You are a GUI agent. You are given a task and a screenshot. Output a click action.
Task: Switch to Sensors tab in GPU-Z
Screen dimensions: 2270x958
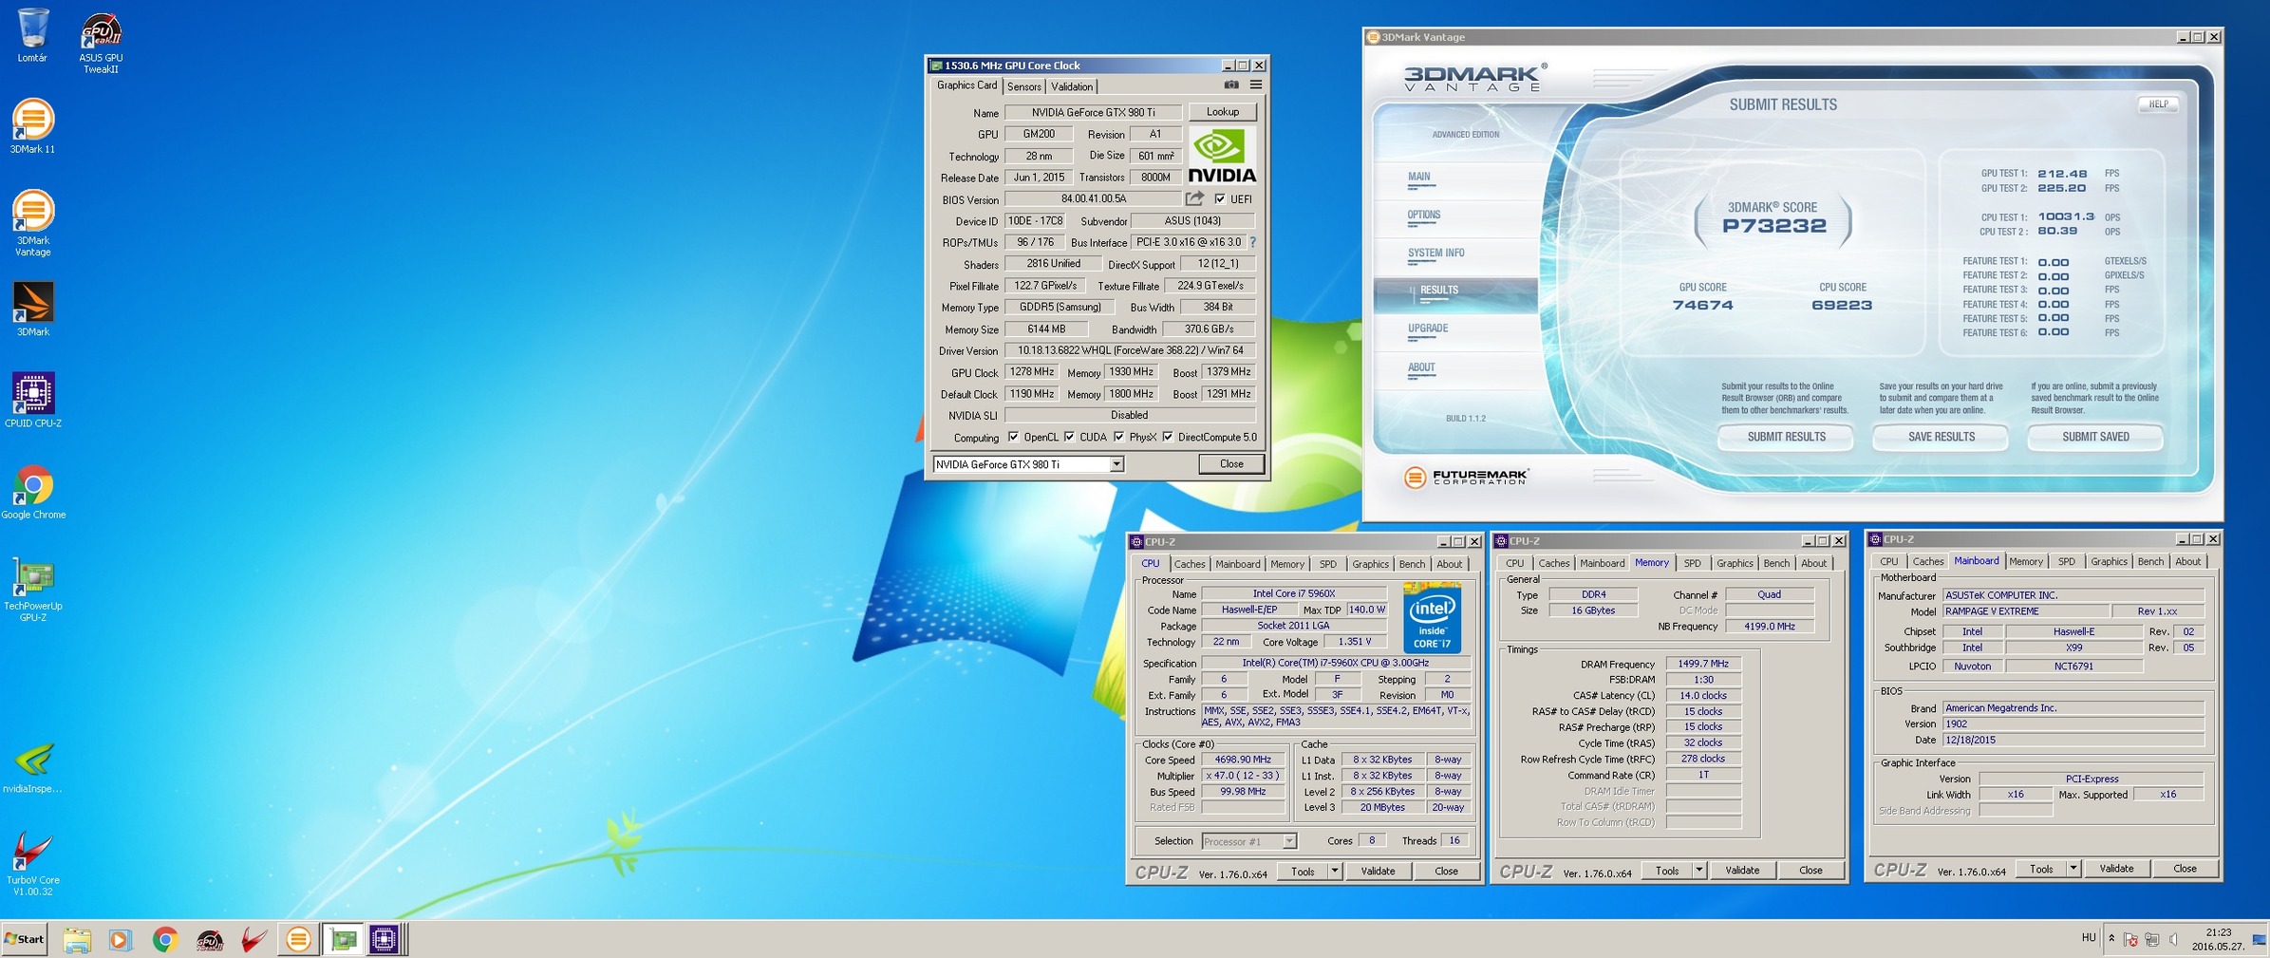pyautogui.click(x=1023, y=86)
